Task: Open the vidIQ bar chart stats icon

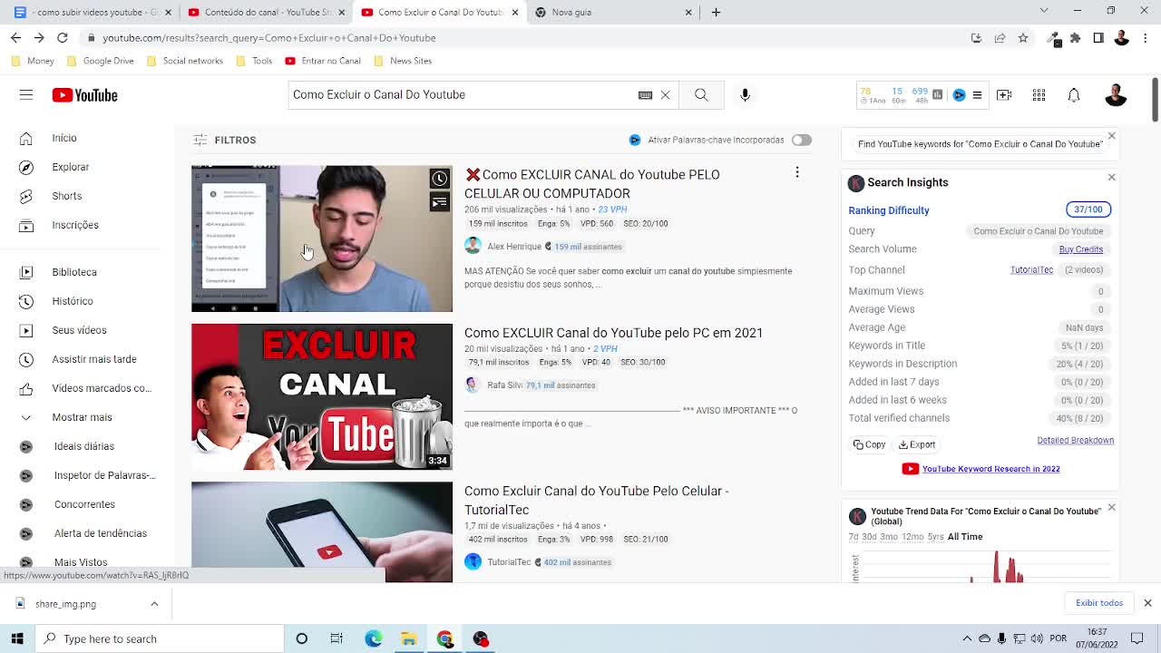Action: (x=937, y=94)
